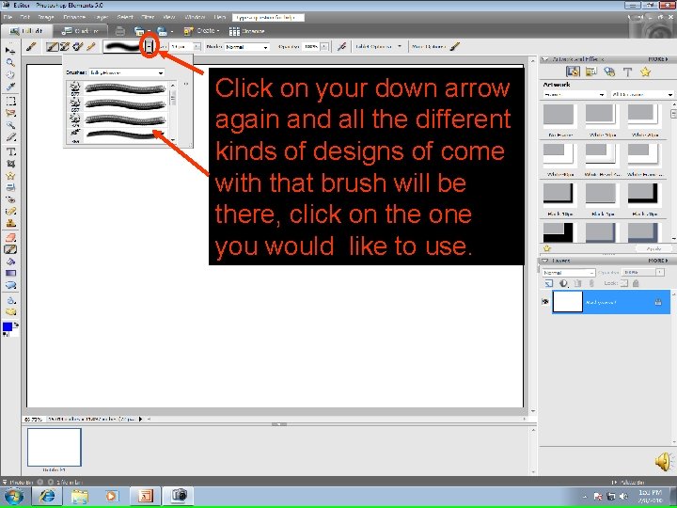677x508 pixels.
Task: Click the Organize button
Action: (x=246, y=31)
